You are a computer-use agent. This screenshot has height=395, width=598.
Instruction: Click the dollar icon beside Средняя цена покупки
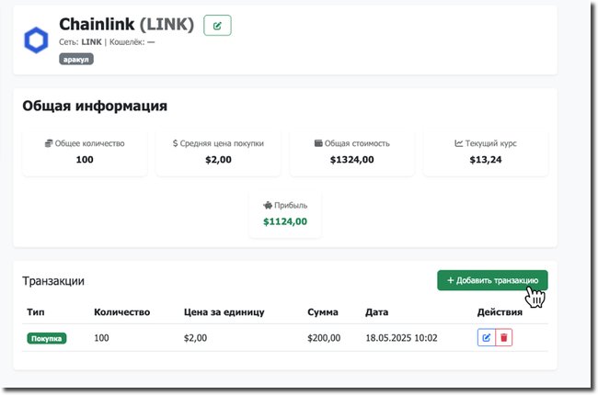tap(175, 143)
